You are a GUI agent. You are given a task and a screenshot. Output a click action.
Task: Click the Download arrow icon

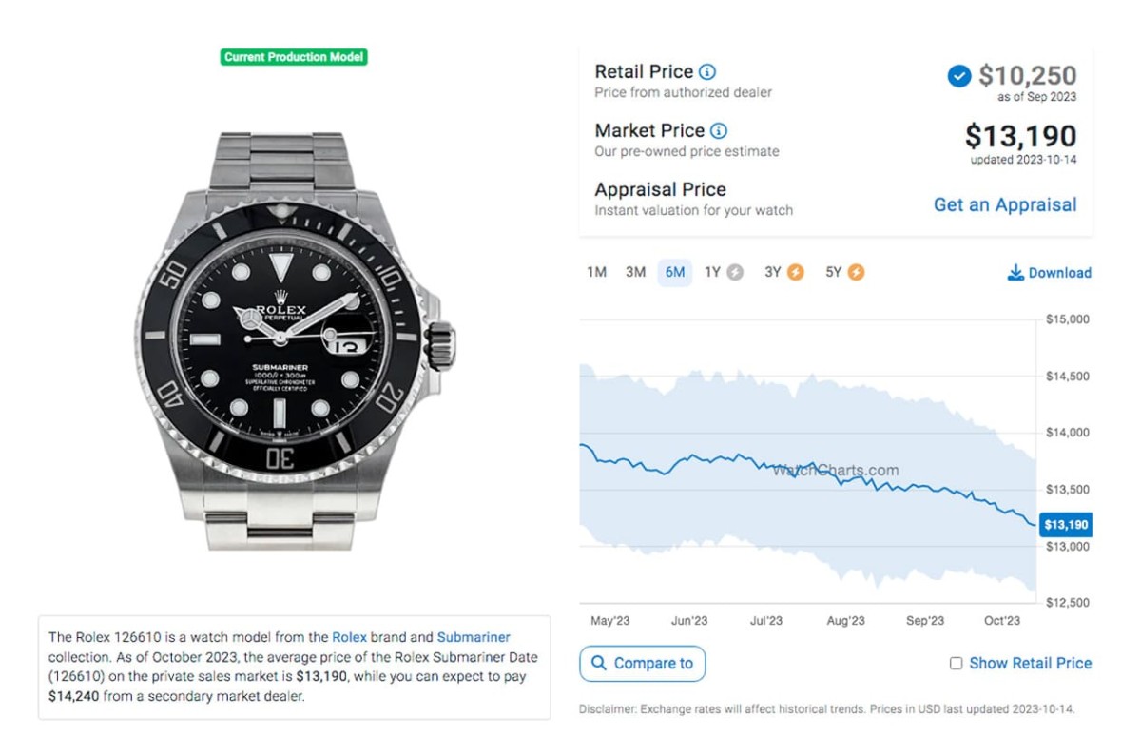point(1015,273)
